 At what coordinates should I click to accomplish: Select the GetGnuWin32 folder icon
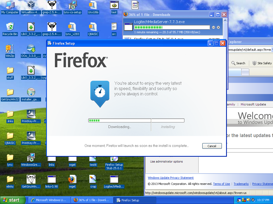[x=10, y=95]
